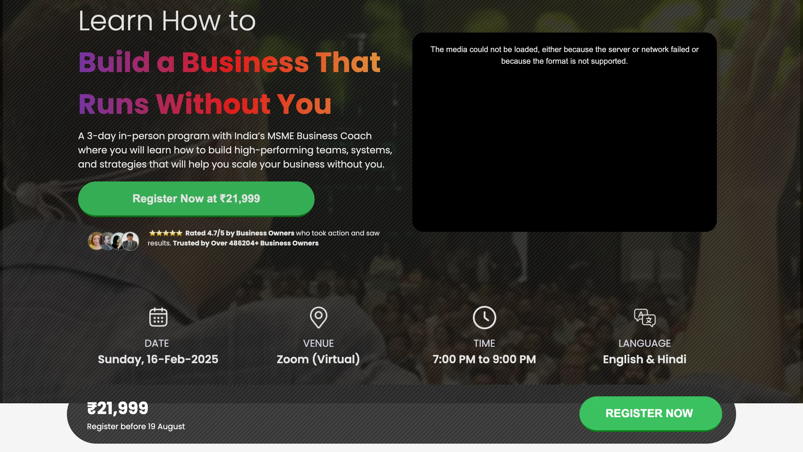Click the 7:00 PM to 9:00 PM text
The width and height of the screenshot is (803, 452).
tap(484, 359)
